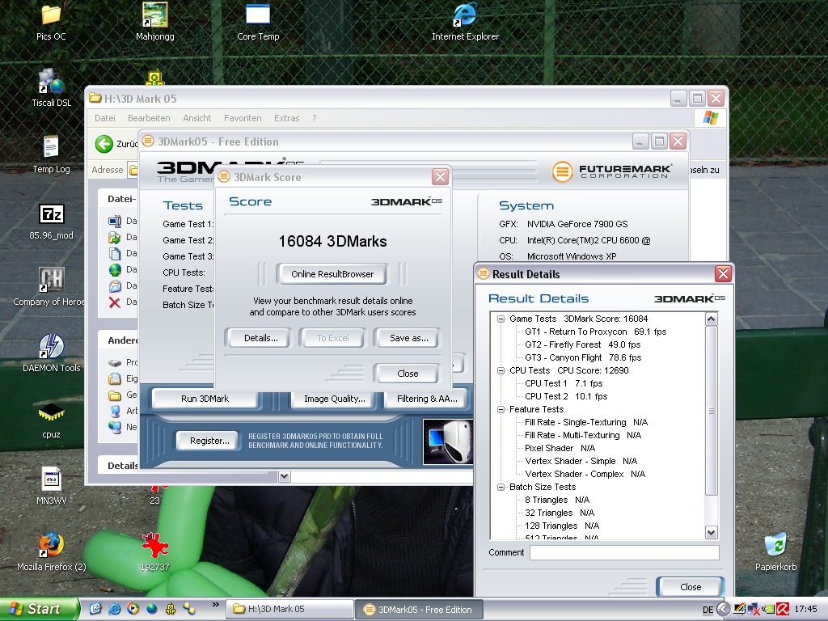The image size is (828, 621).
Task: Switch to H:\3D Mark 05 taskbar button
Action: click(x=289, y=609)
